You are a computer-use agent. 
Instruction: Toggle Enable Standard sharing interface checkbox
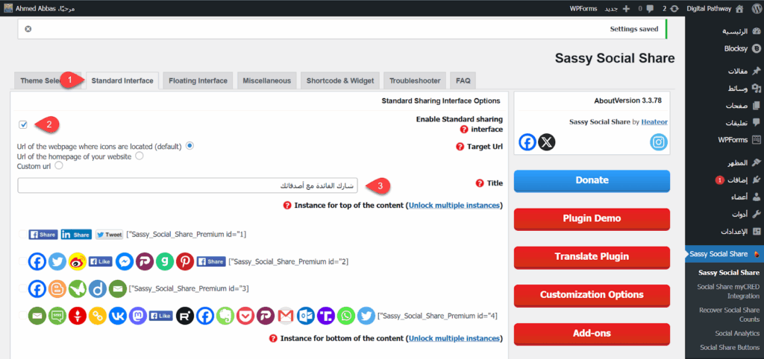click(23, 124)
